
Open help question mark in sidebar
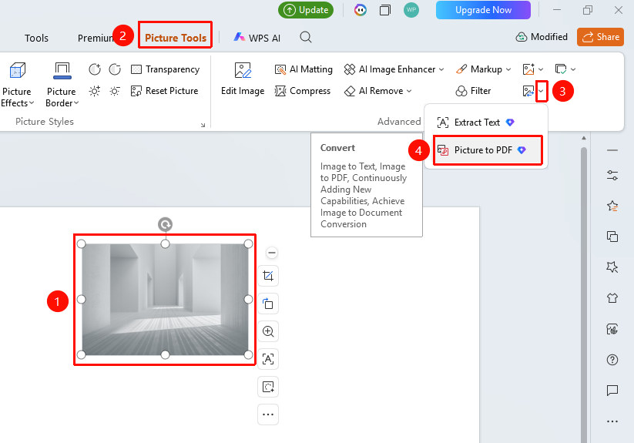pyautogui.click(x=612, y=360)
